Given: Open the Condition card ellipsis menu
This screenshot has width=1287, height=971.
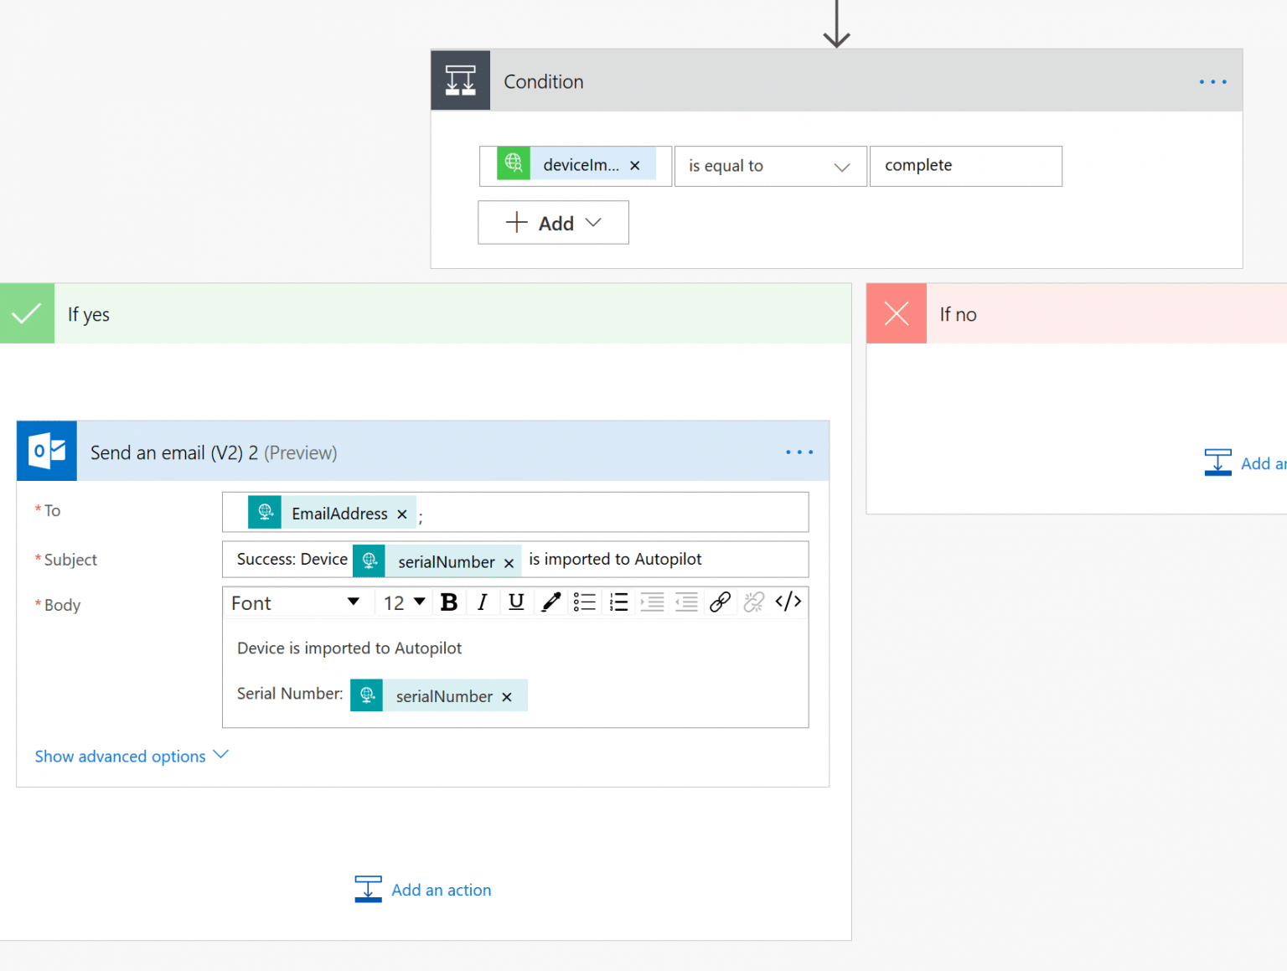Looking at the screenshot, I should click(1212, 81).
